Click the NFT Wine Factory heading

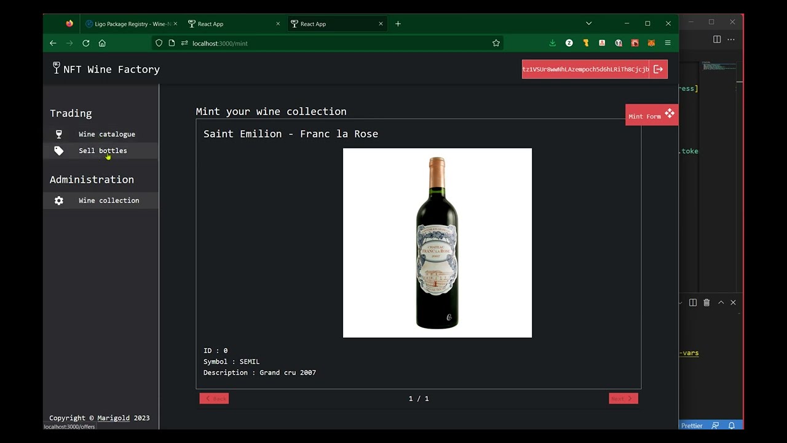111,70
